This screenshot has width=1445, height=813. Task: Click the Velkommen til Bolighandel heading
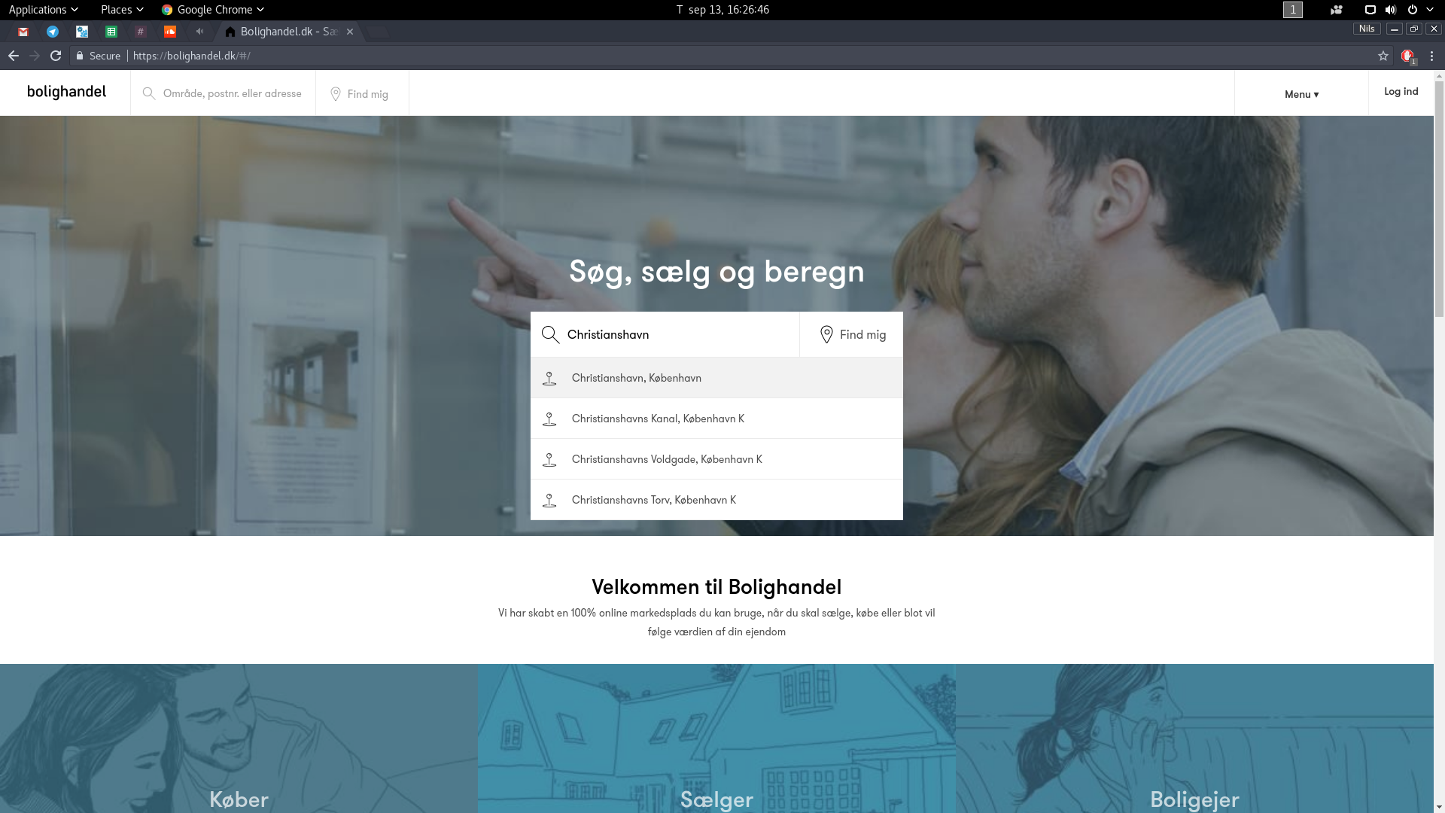point(716,587)
